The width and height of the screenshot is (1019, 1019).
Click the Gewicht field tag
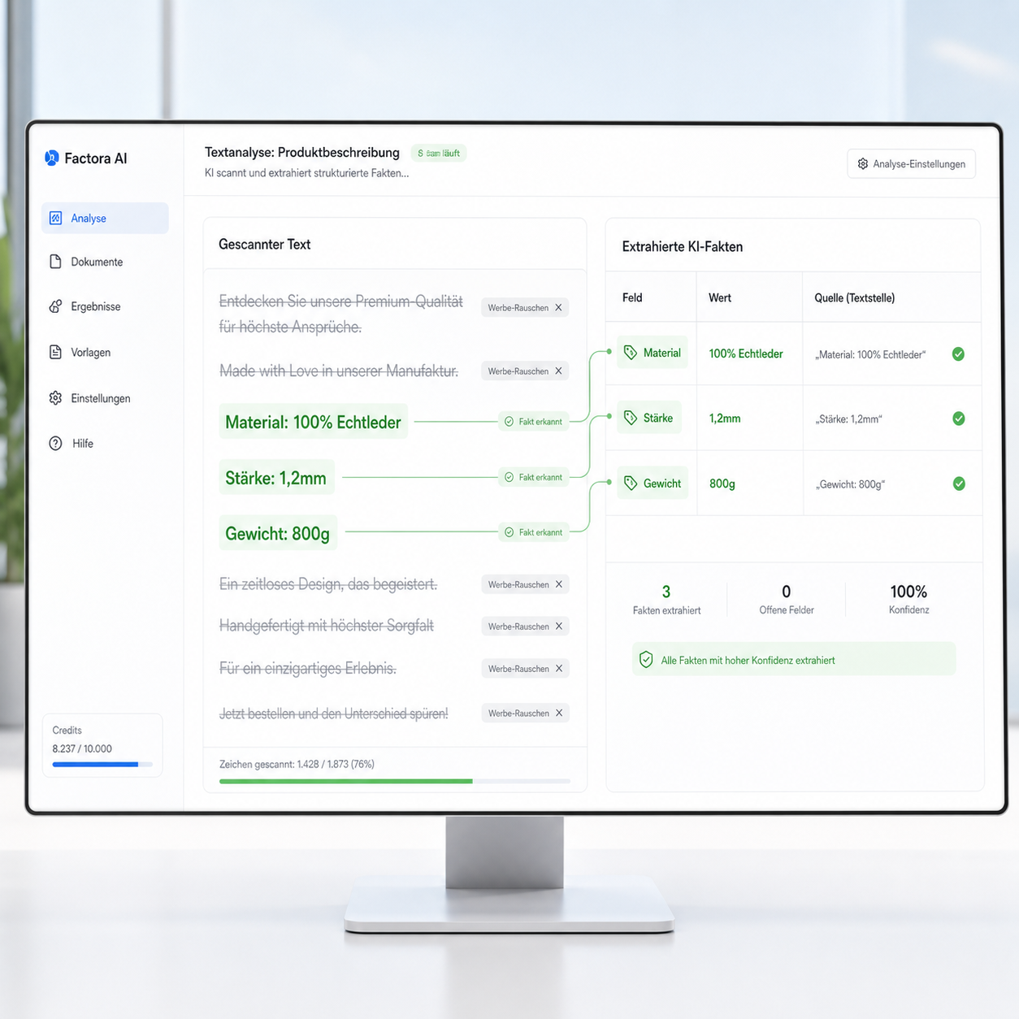[x=653, y=483]
